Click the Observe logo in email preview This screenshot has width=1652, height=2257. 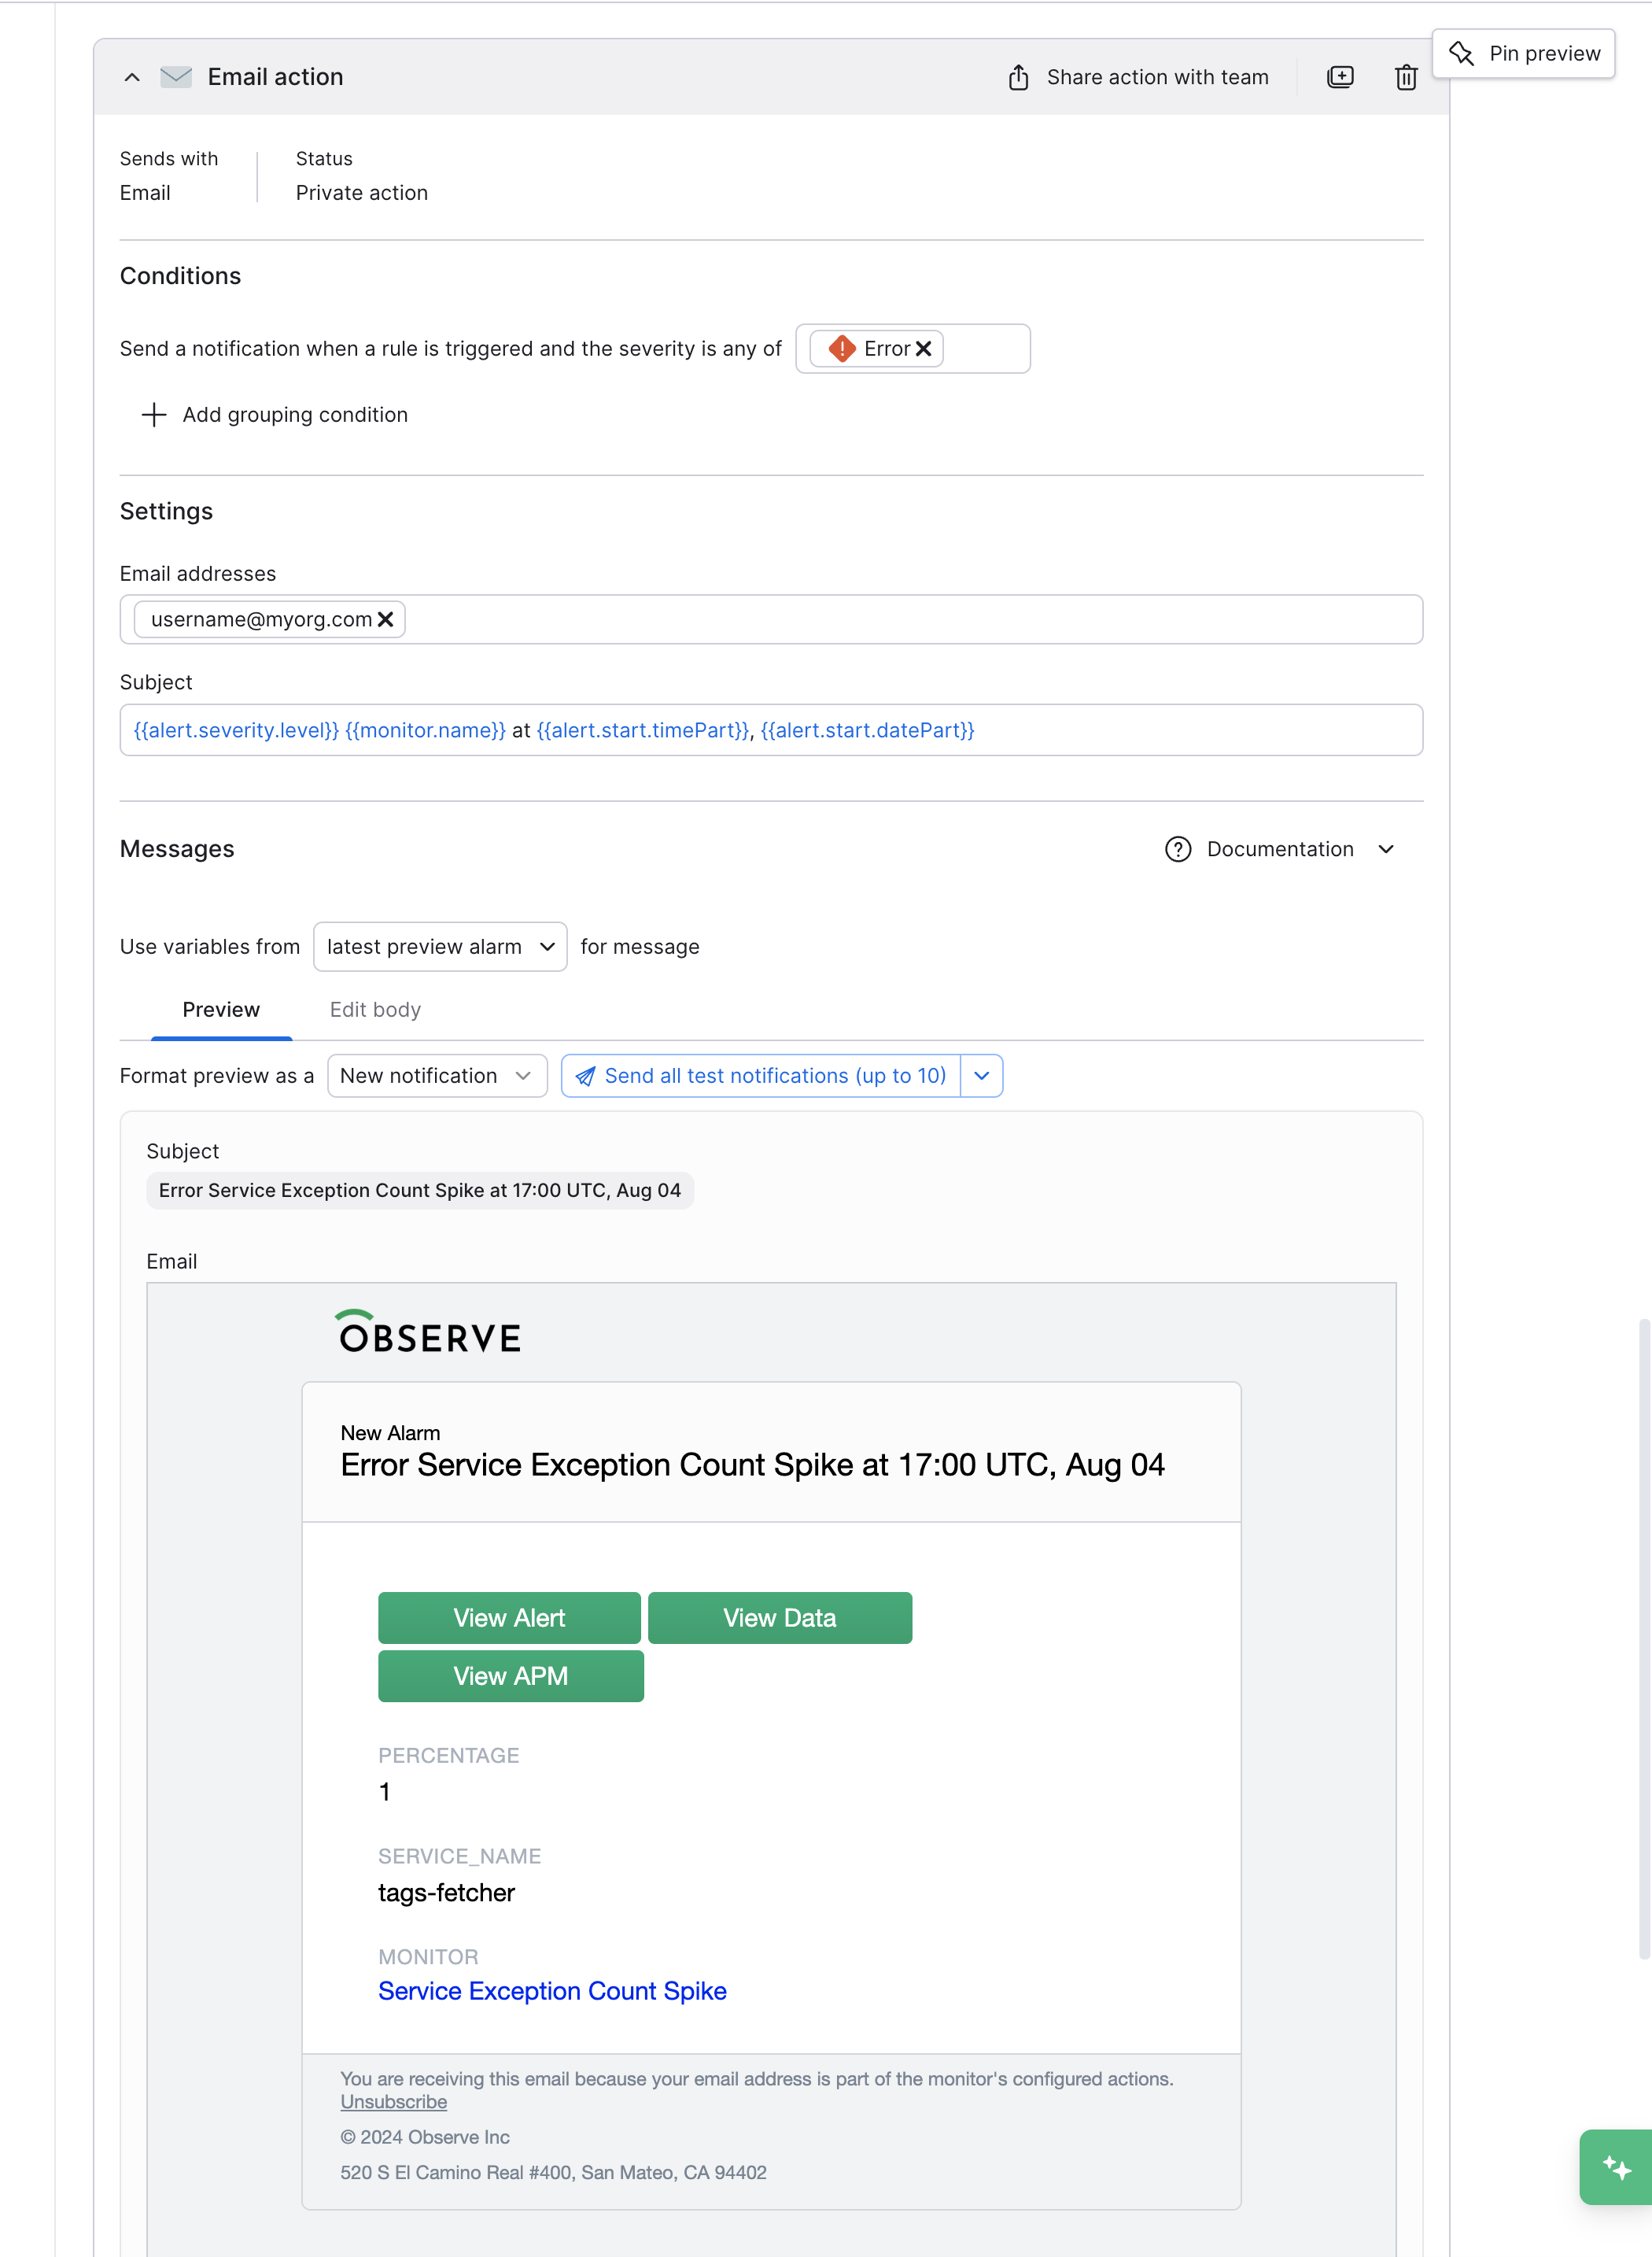pyautogui.click(x=428, y=1332)
